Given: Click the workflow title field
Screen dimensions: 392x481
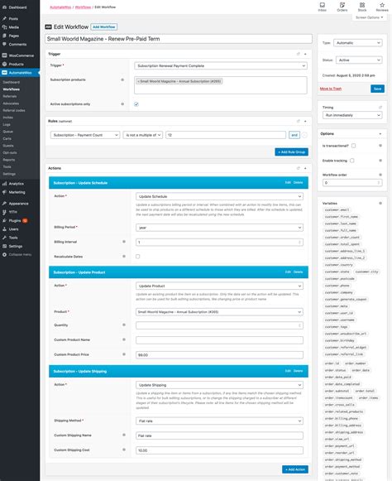Looking at the screenshot, I should coord(179,39).
